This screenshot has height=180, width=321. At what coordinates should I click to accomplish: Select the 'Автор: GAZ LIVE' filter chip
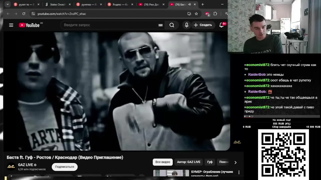[x=189, y=162]
